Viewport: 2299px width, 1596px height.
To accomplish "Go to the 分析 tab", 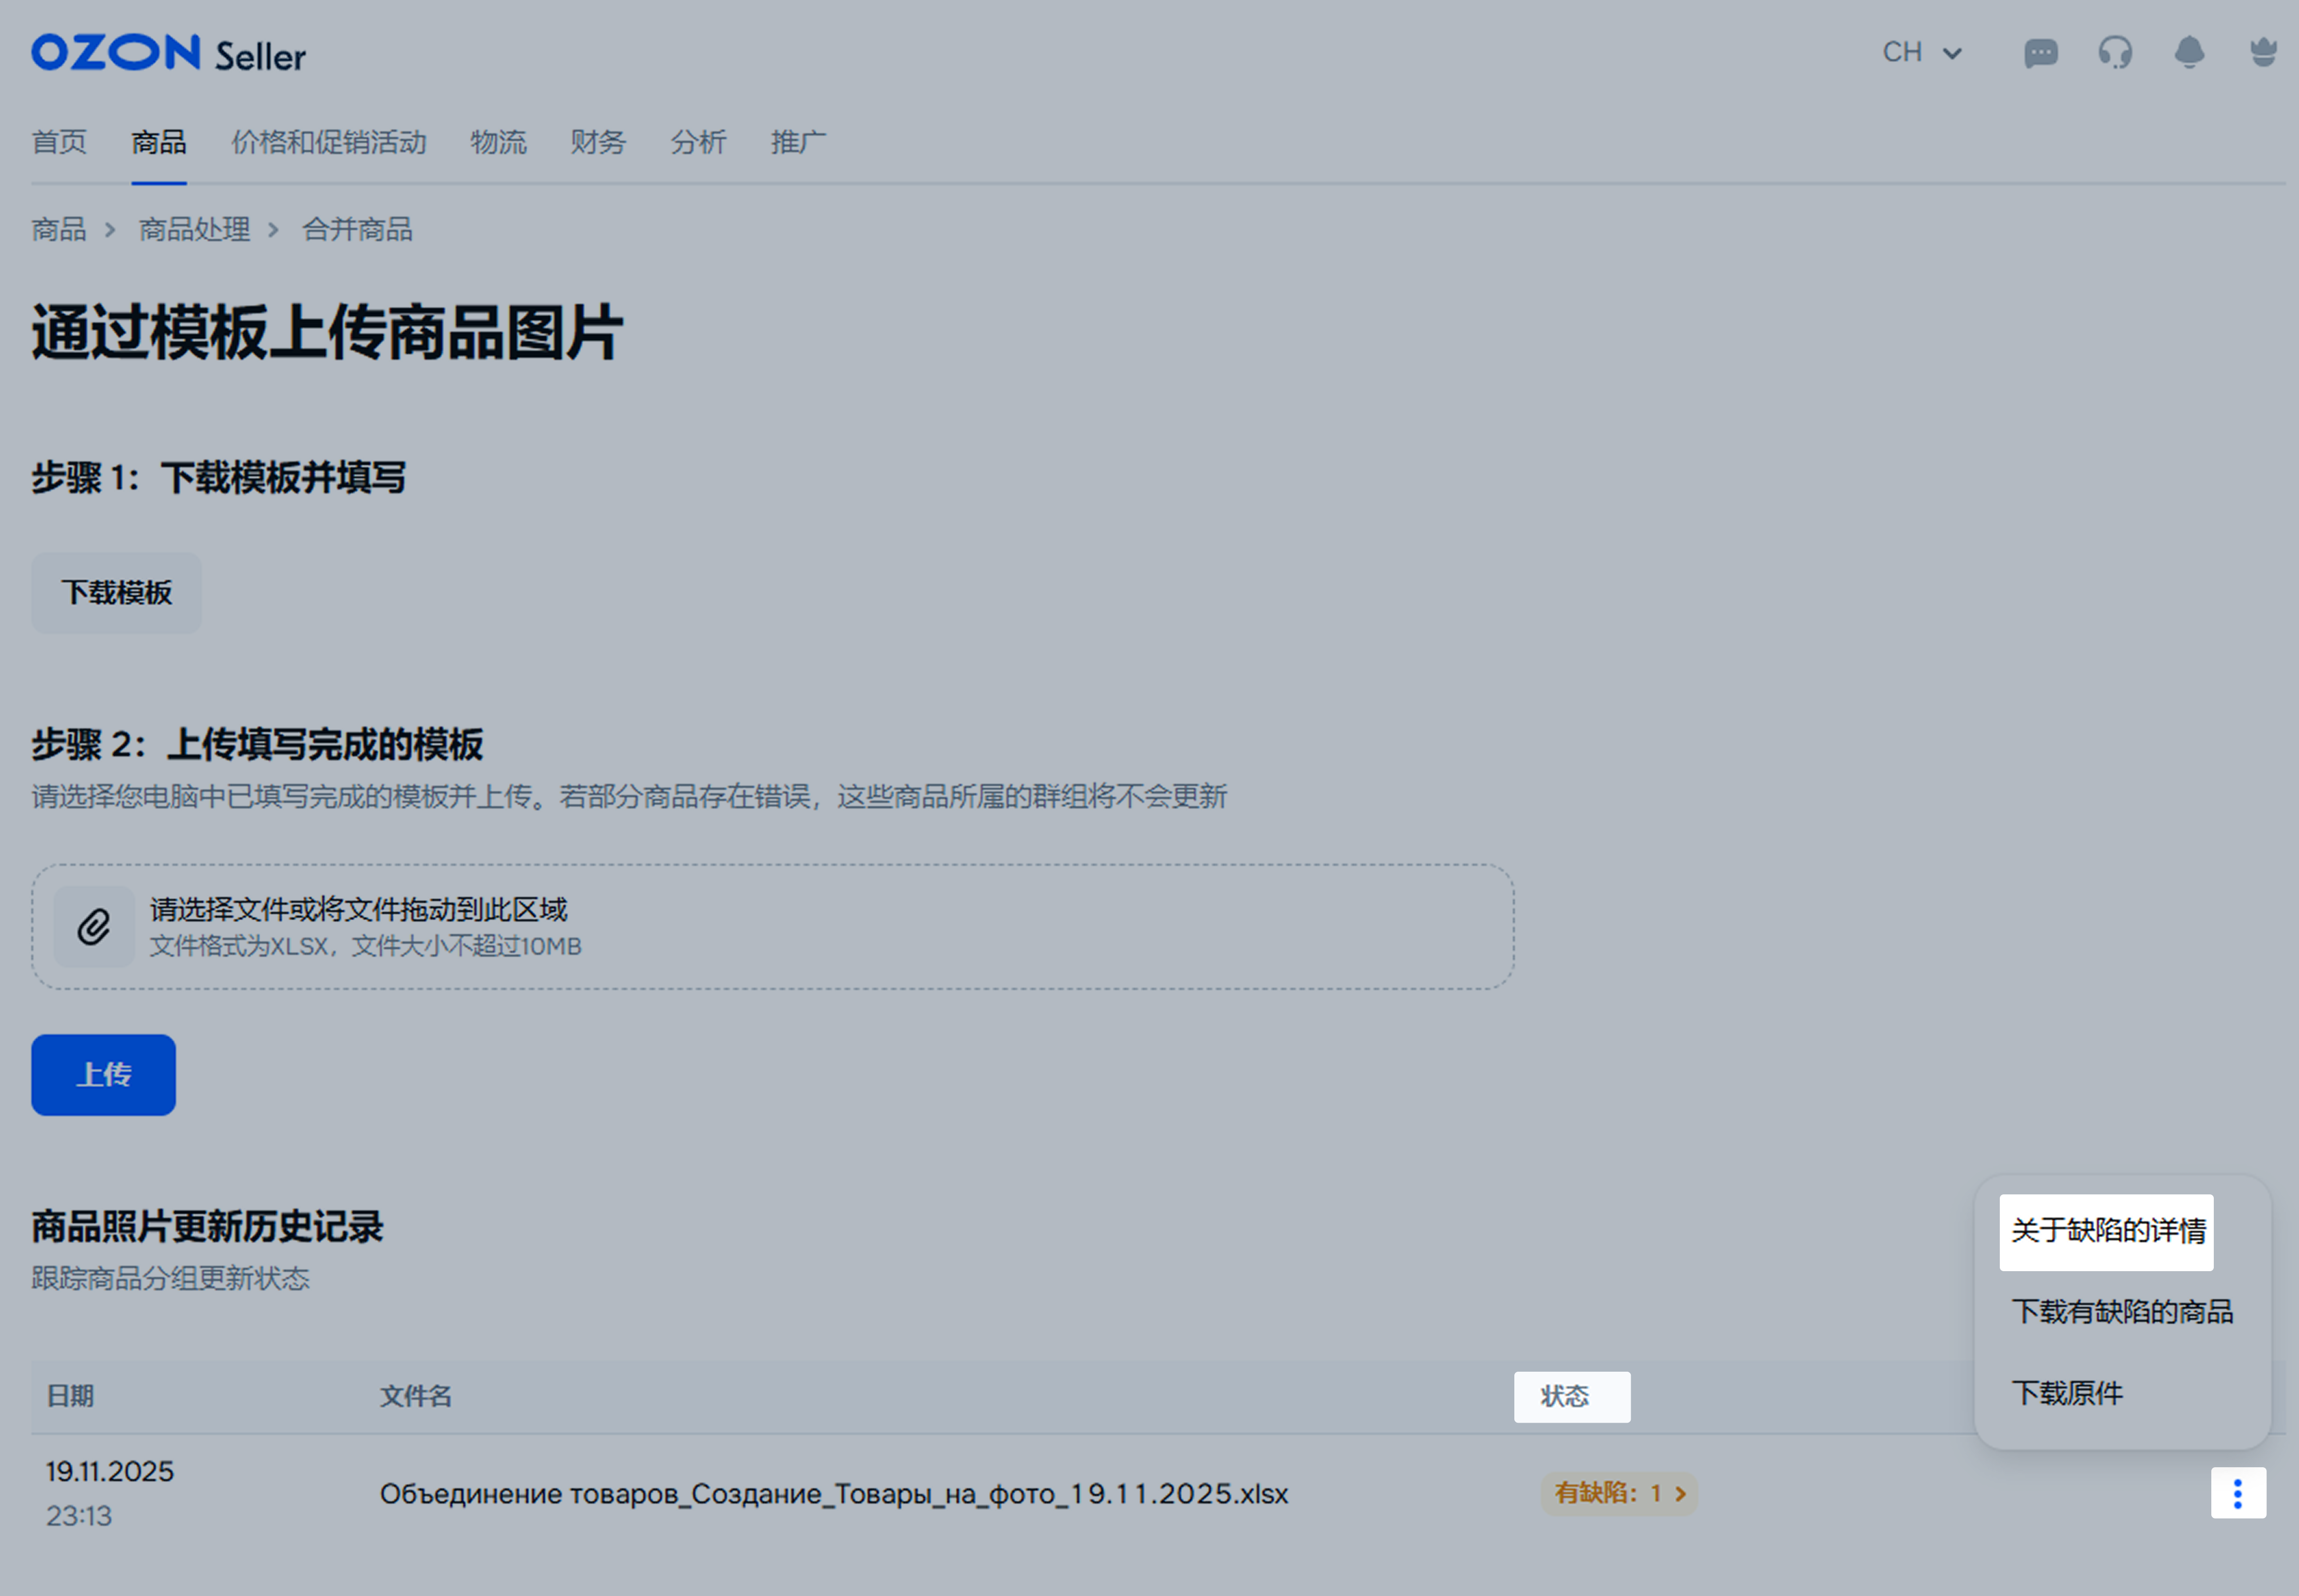I will click(x=697, y=142).
